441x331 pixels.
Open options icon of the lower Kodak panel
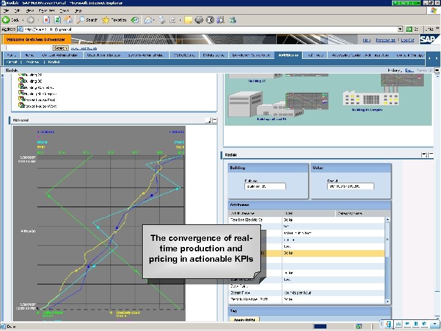click(x=424, y=154)
